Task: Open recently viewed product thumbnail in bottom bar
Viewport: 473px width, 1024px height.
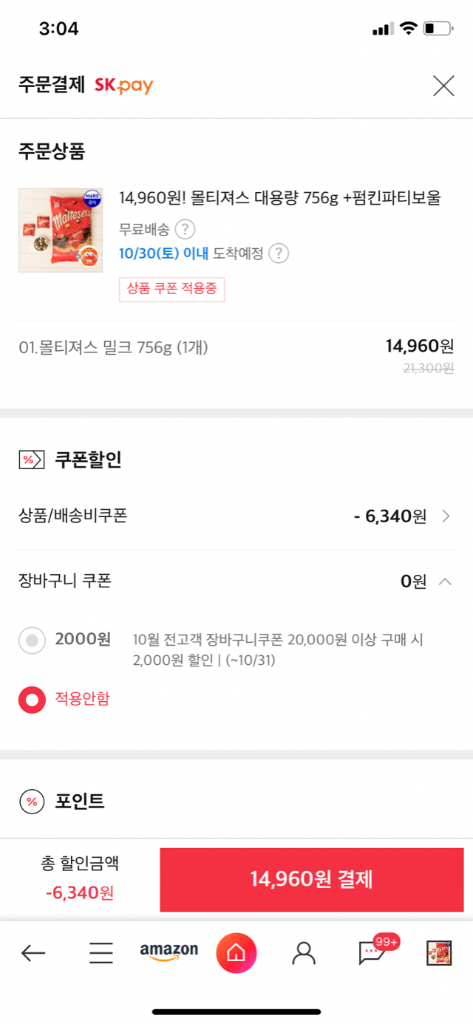Action: (439, 953)
